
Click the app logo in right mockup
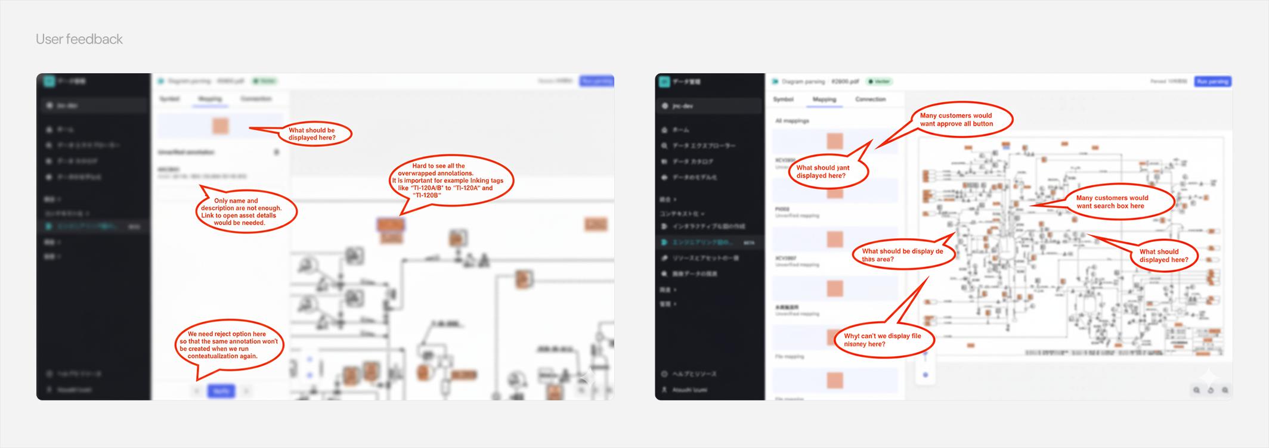point(664,82)
